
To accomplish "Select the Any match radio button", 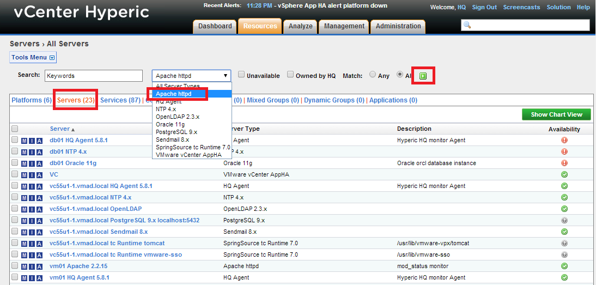I will [373, 75].
